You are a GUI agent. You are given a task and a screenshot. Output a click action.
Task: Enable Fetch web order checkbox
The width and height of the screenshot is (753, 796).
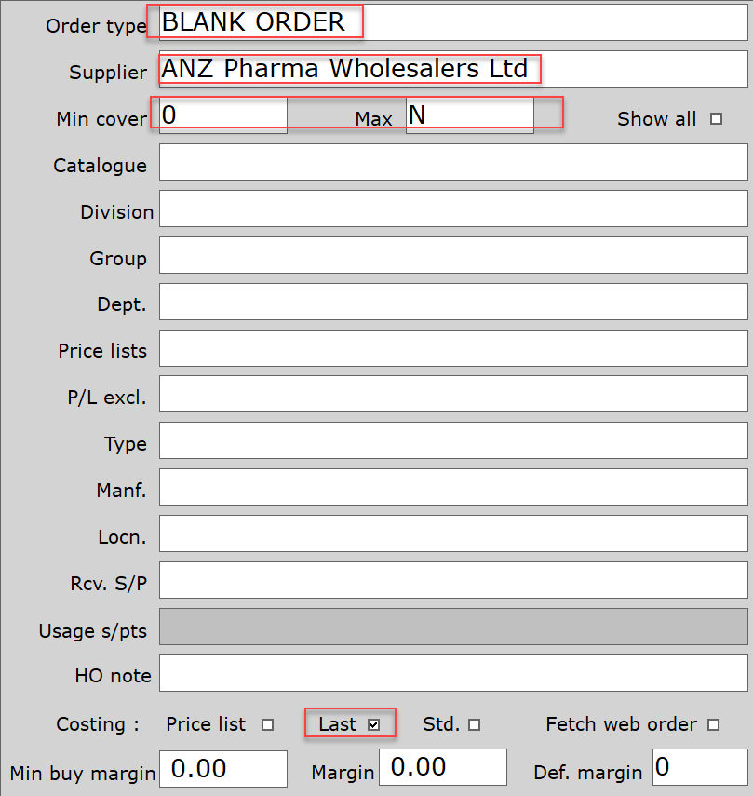click(714, 724)
